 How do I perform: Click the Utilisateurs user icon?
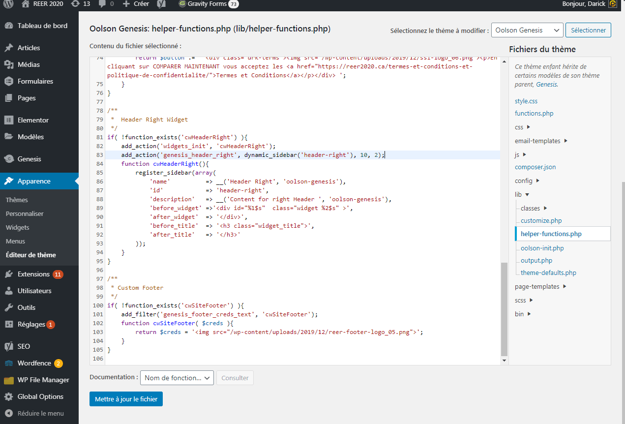click(x=9, y=291)
